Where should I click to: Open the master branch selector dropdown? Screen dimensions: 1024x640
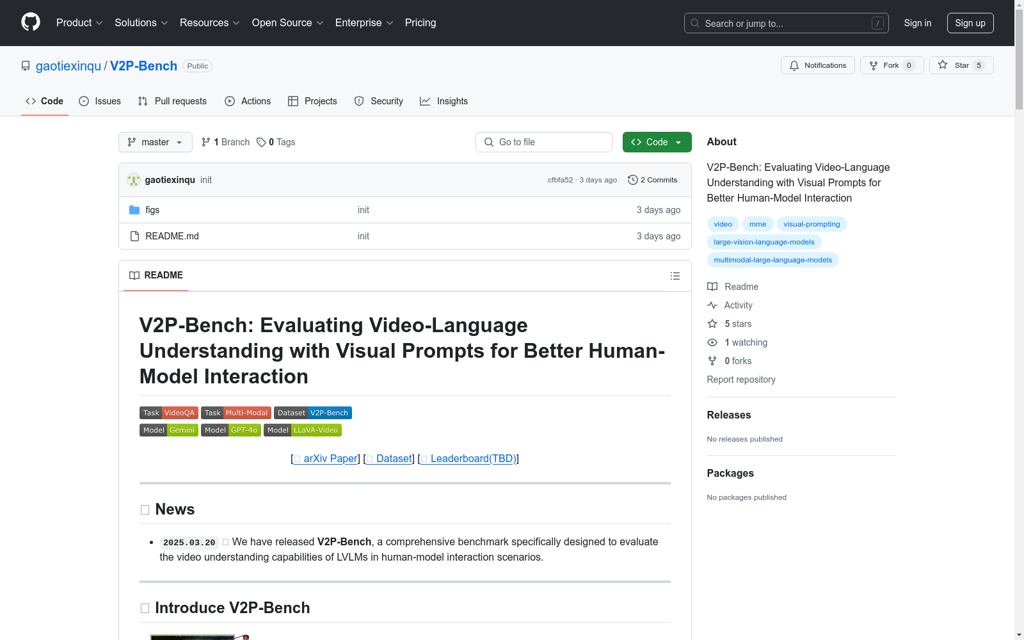[x=156, y=142]
